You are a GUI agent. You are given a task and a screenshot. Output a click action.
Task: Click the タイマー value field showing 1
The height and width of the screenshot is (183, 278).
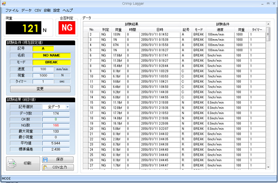click(43, 81)
